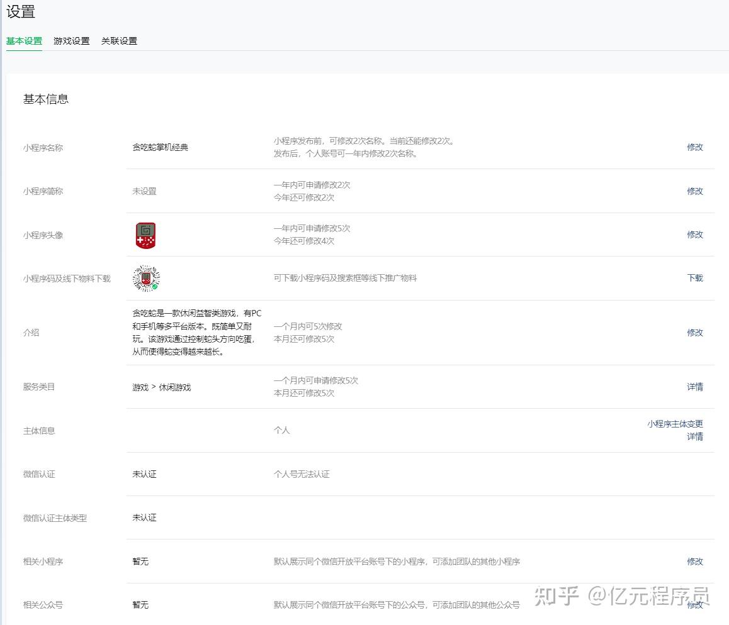
Task: Click 详情 under 主体信息
Action: click(x=694, y=436)
